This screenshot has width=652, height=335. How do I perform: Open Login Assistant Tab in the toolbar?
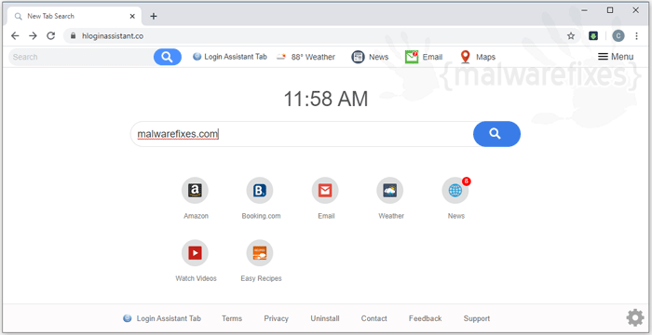point(230,57)
